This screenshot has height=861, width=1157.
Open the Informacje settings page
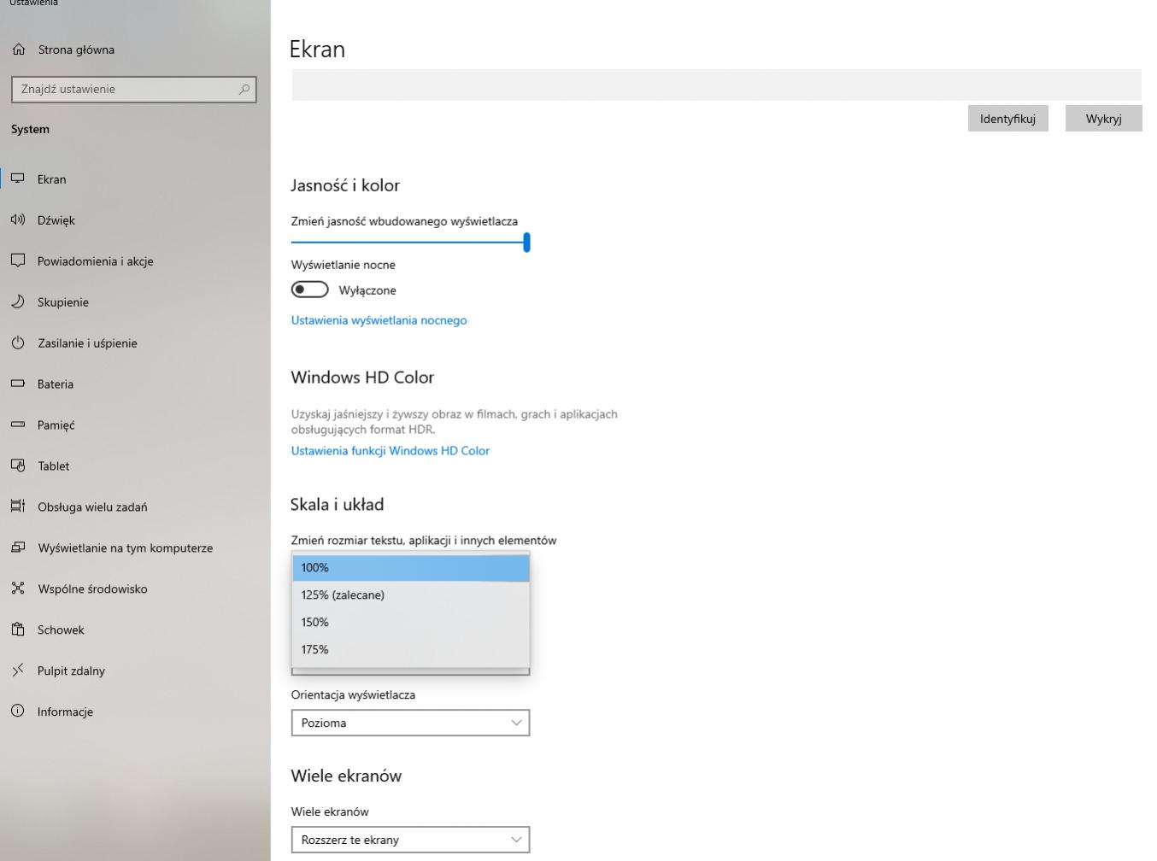click(65, 712)
